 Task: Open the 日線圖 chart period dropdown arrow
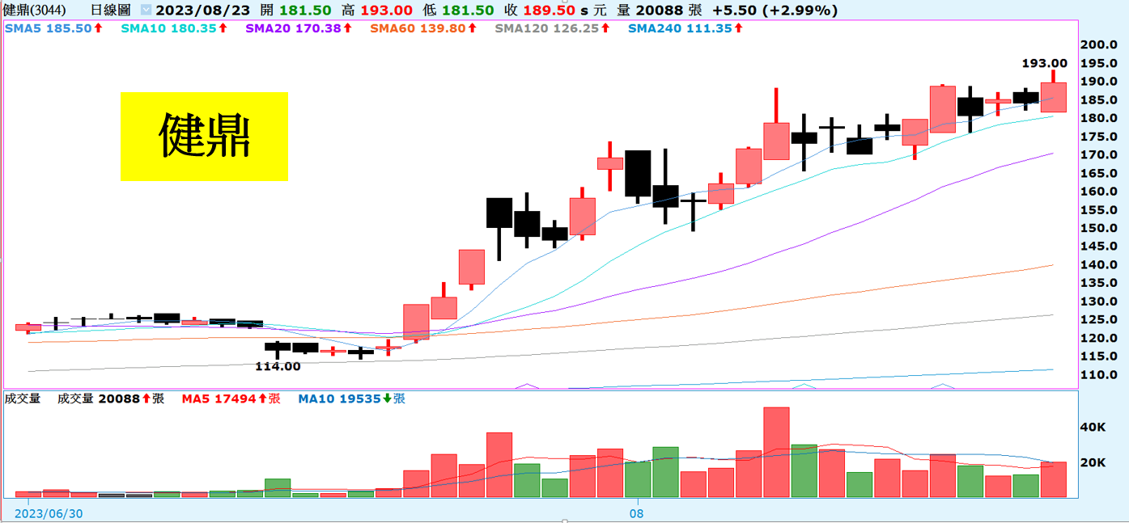click(146, 11)
